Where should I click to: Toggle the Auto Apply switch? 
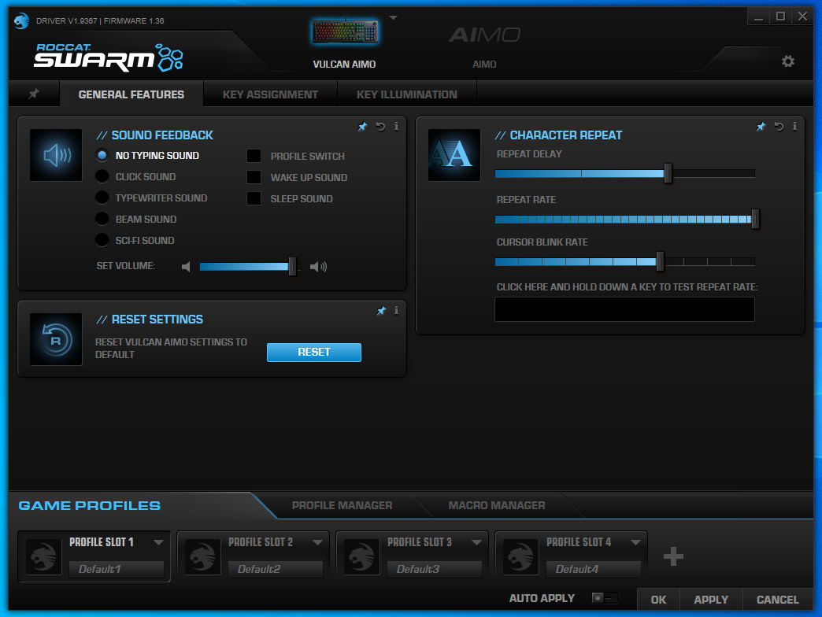(605, 598)
